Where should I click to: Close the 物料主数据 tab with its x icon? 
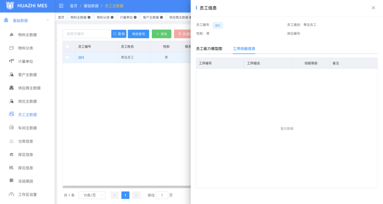pyautogui.click(x=89, y=17)
